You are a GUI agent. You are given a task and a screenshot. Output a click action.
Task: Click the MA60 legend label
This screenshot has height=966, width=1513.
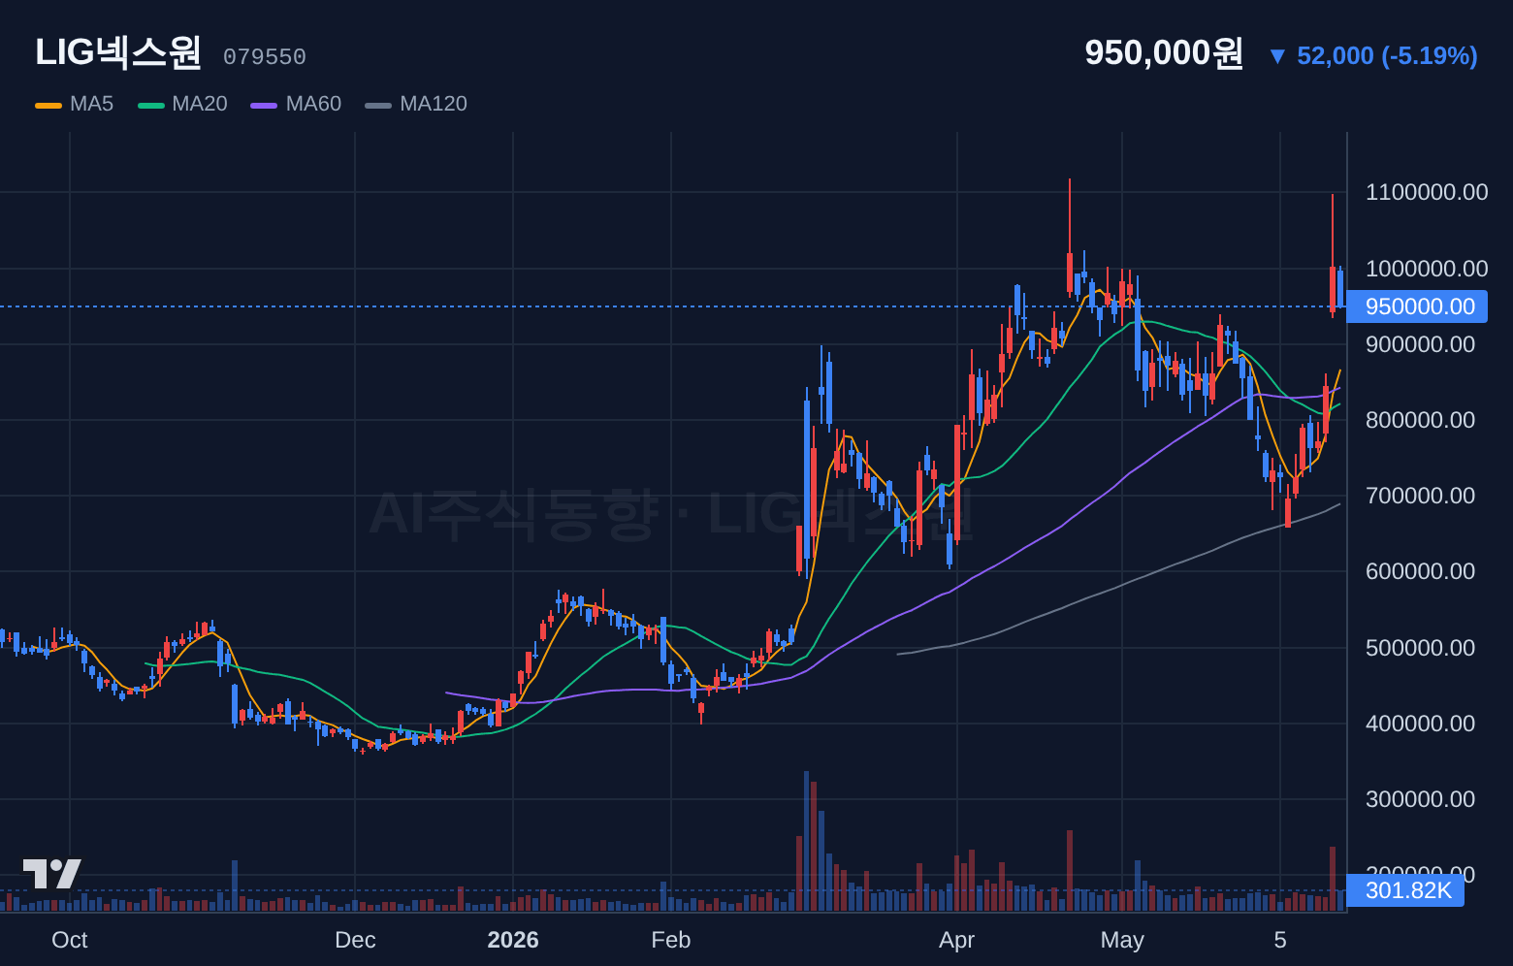(313, 104)
